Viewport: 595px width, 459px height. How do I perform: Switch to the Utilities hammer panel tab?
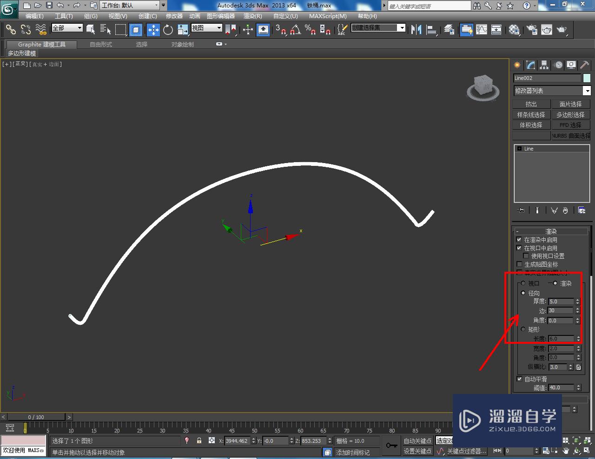pos(585,65)
